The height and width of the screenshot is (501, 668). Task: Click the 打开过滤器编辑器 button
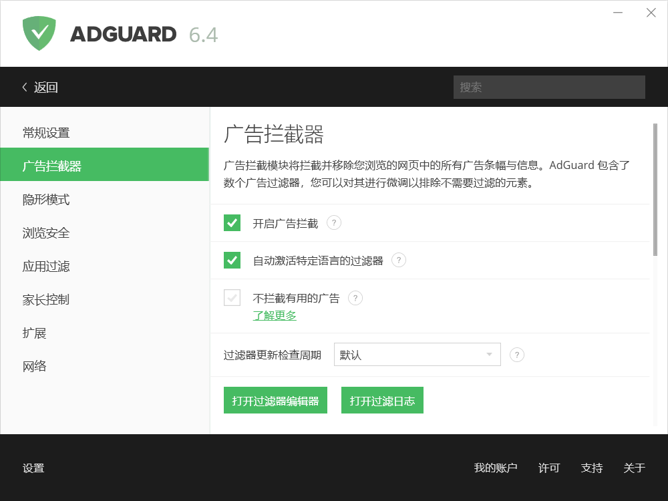pos(275,400)
